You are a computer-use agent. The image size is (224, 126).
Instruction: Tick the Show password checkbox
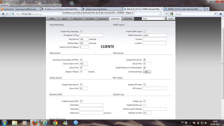[x=105, y=113]
